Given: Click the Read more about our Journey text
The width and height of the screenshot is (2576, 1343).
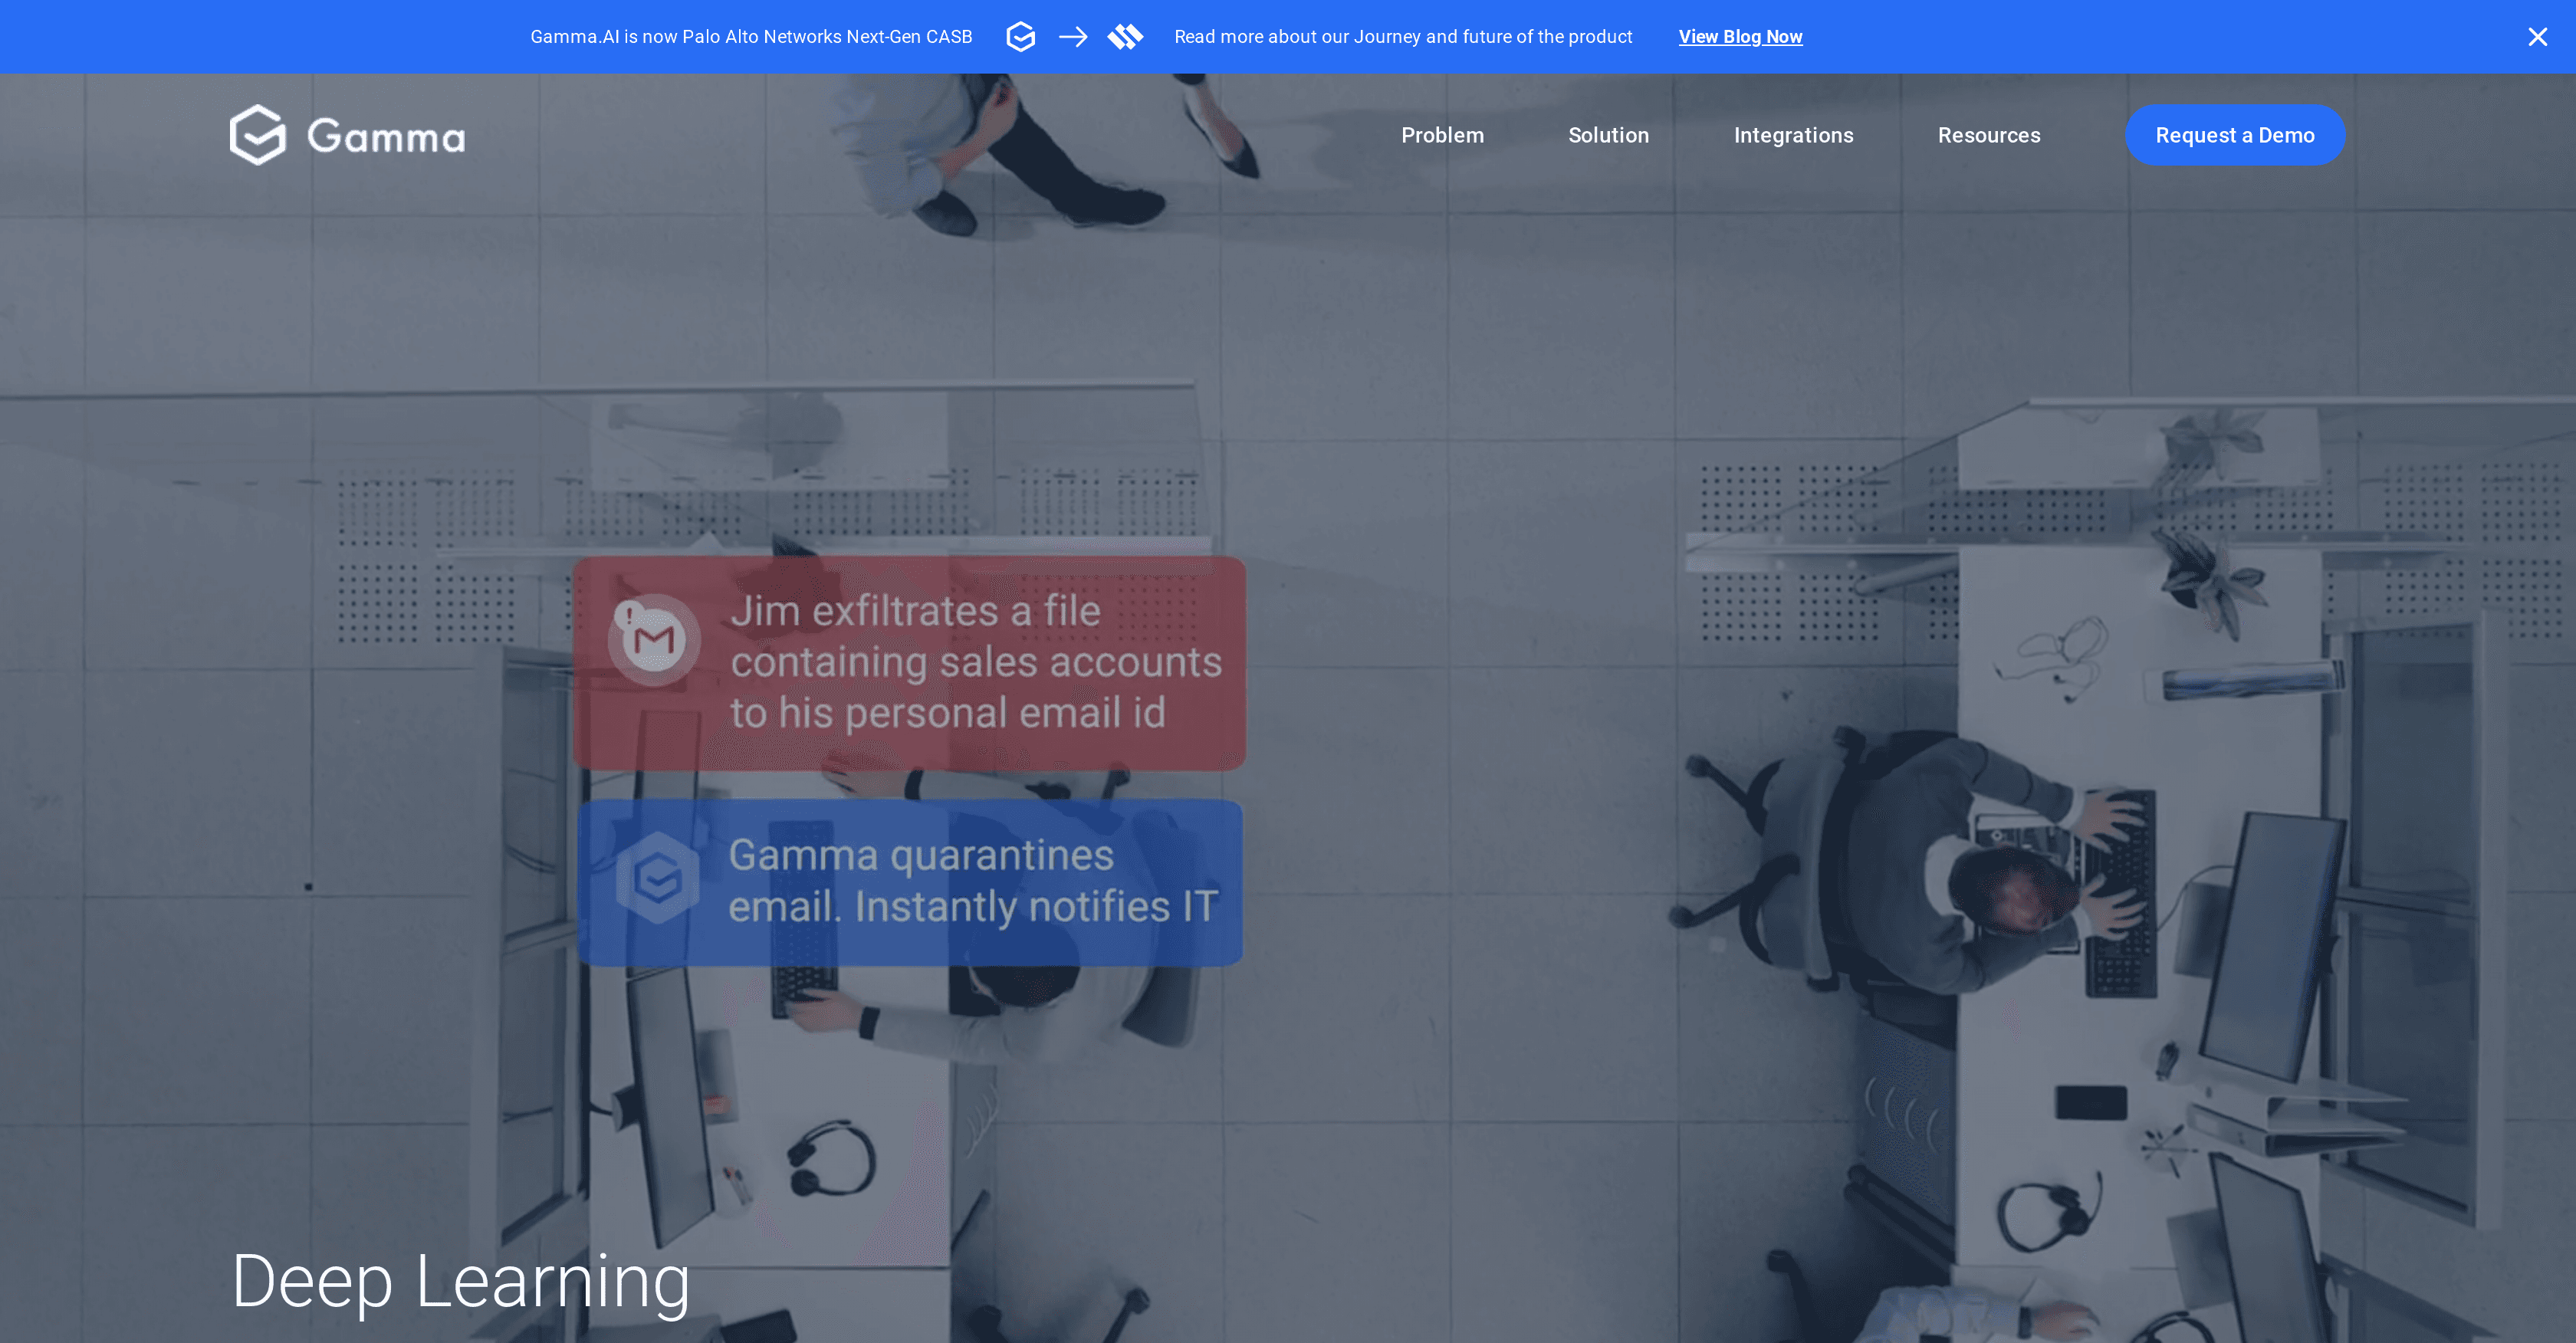Looking at the screenshot, I should pos(1403,37).
